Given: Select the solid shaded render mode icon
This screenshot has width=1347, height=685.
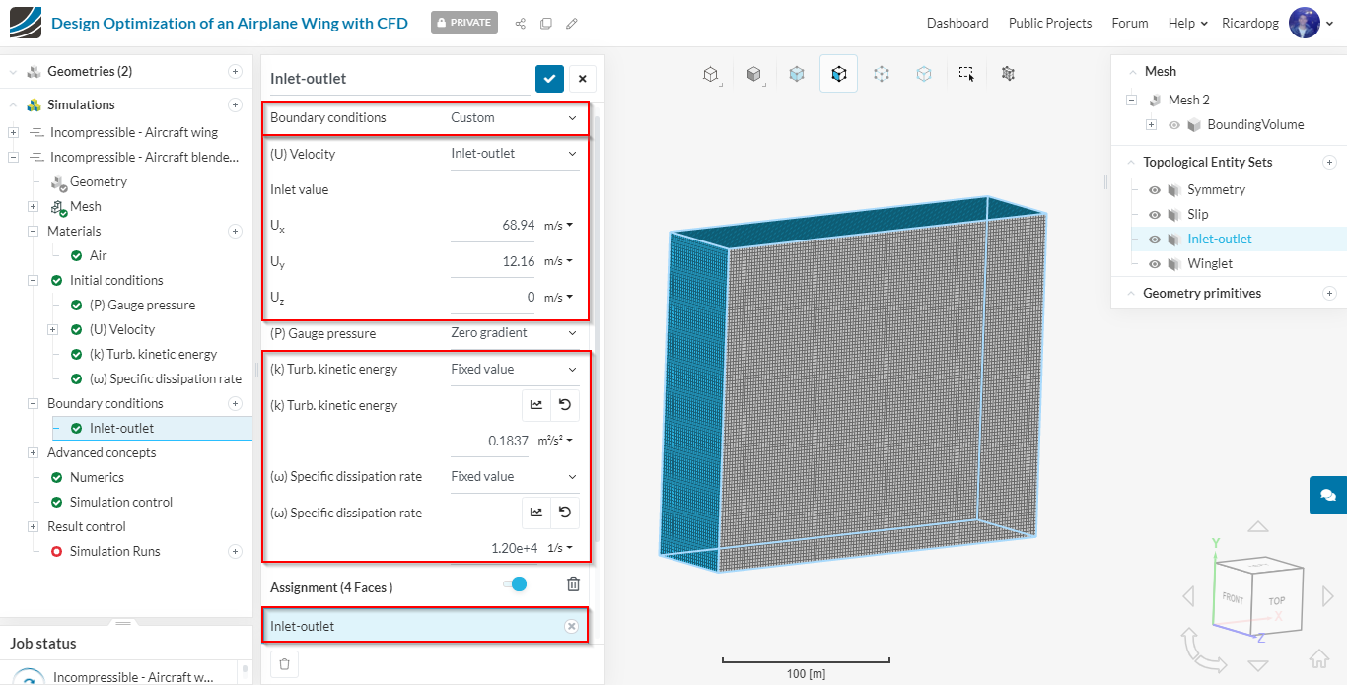Looking at the screenshot, I should point(753,74).
